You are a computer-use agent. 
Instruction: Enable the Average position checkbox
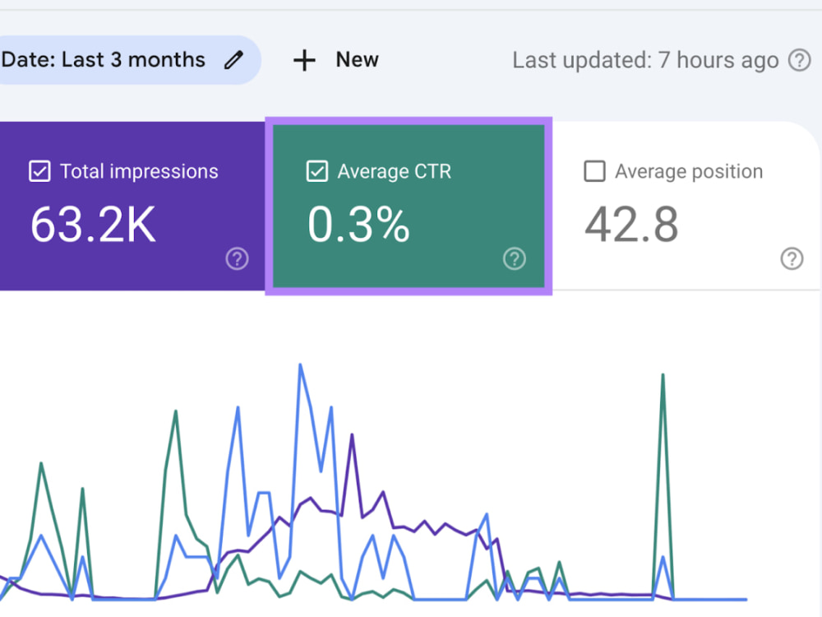click(x=594, y=171)
